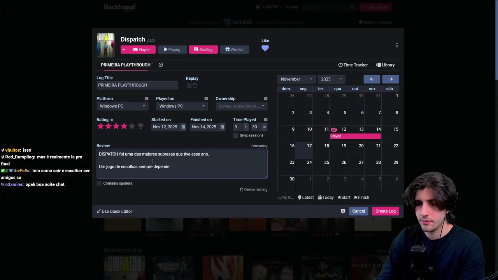Select day 20 in the calendar
The height and width of the screenshot is (280, 498).
click(x=356, y=150)
